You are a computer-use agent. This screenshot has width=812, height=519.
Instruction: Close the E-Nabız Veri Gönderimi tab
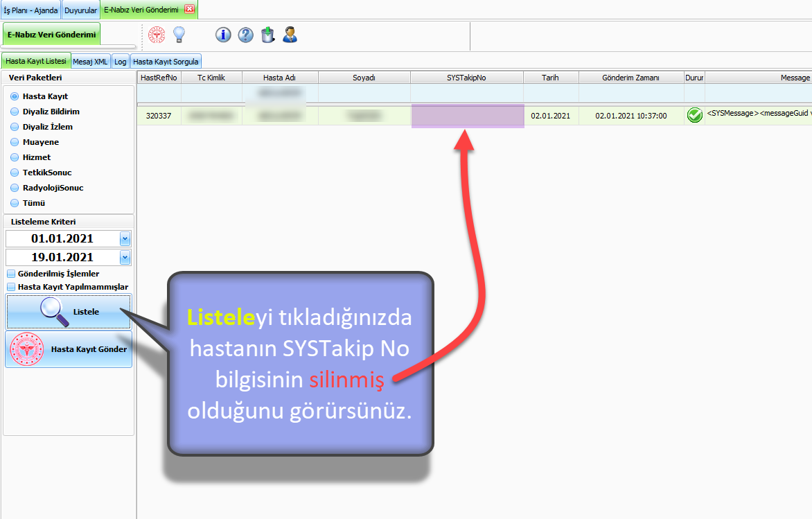click(x=190, y=9)
